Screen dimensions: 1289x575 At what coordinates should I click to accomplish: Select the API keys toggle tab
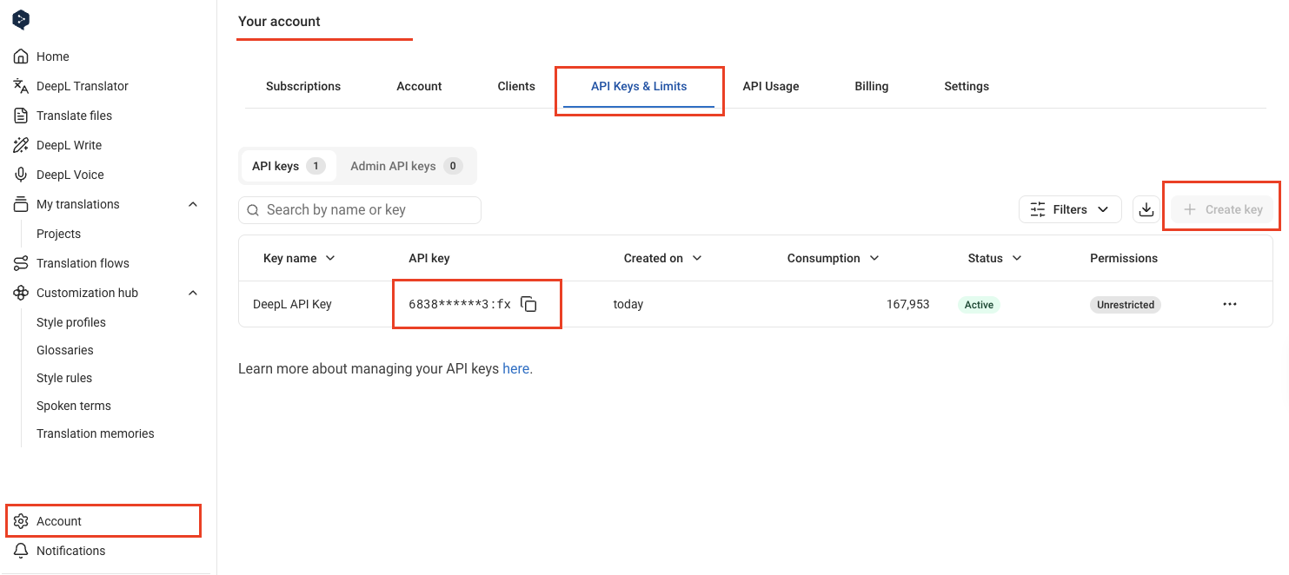(289, 166)
